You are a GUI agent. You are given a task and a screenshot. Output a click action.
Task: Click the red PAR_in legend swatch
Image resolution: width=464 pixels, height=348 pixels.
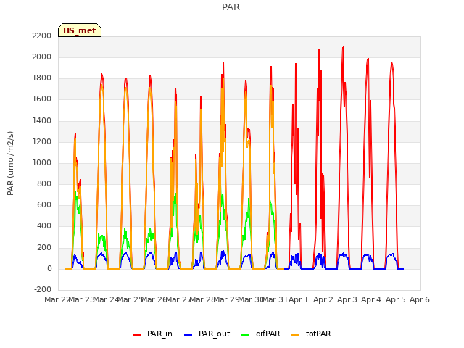click(136, 335)
